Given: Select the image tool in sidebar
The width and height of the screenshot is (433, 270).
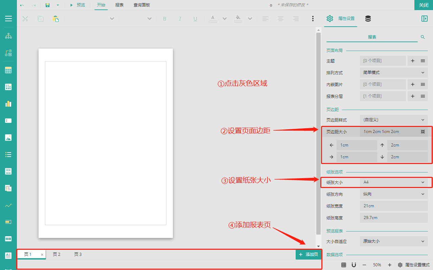Looking at the screenshot, I should pyautogui.click(x=8, y=137).
